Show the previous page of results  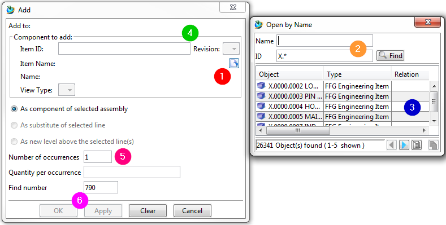(392, 145)
